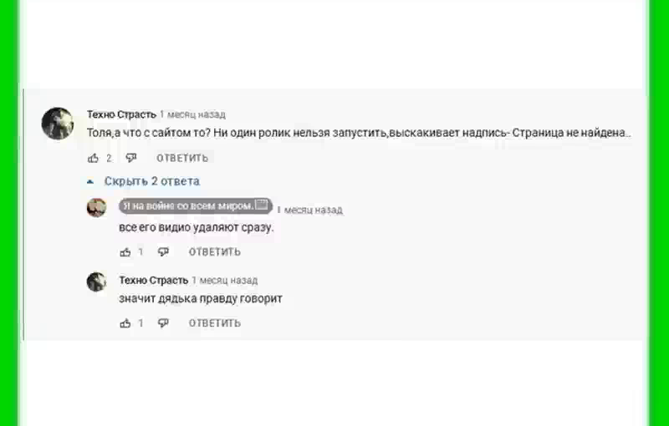Like the reply 'все его видио удаляют сразу'
669x426 pixels.
125,252
